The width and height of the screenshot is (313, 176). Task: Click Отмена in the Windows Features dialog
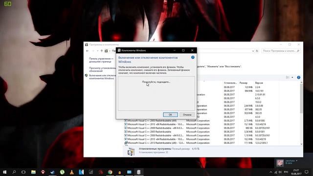187,114
